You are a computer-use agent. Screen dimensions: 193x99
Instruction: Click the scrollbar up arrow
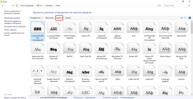pyautogui.click(x=192, y=21)
